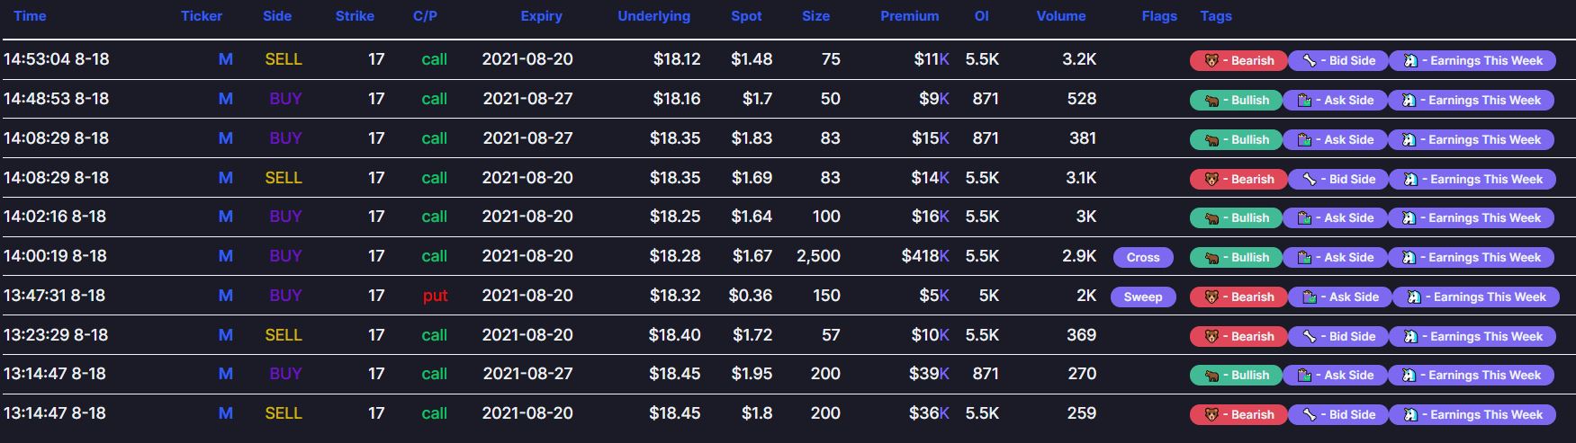Click the Strike column header
The width and height of the screenshot is (1576, 443).
click(x=355, y=16)
